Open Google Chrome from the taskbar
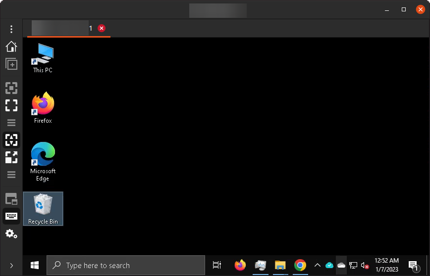Image resolution: width=430 pixels, height=276 pixels. [300, 265]
